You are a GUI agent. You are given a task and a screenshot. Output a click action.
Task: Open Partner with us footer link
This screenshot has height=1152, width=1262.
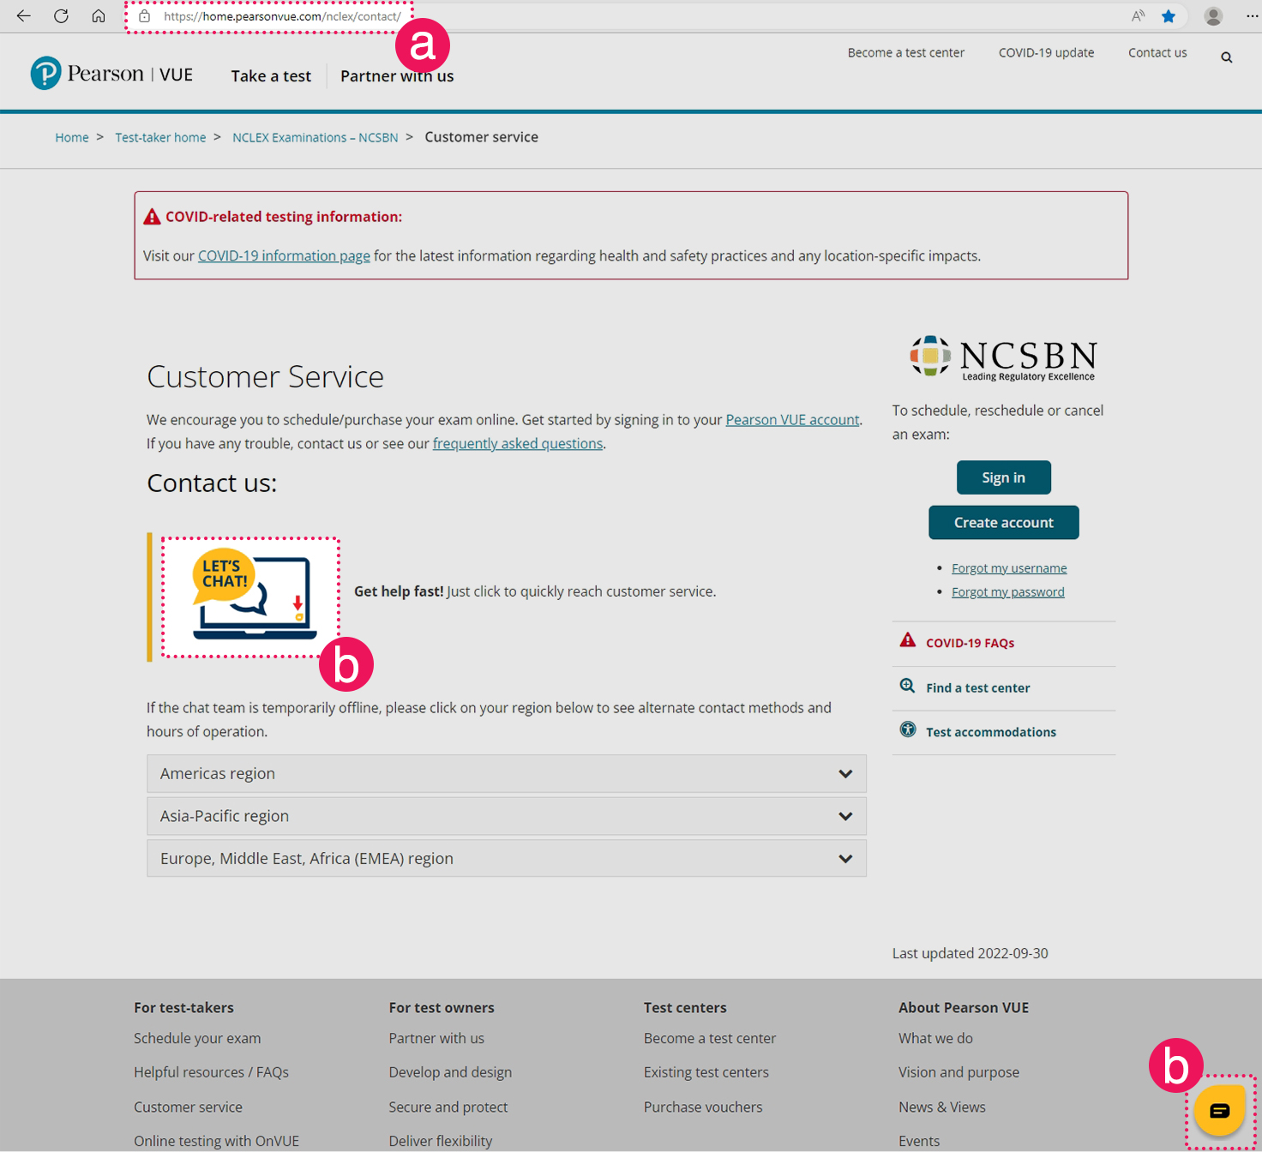pos(436,1039)
